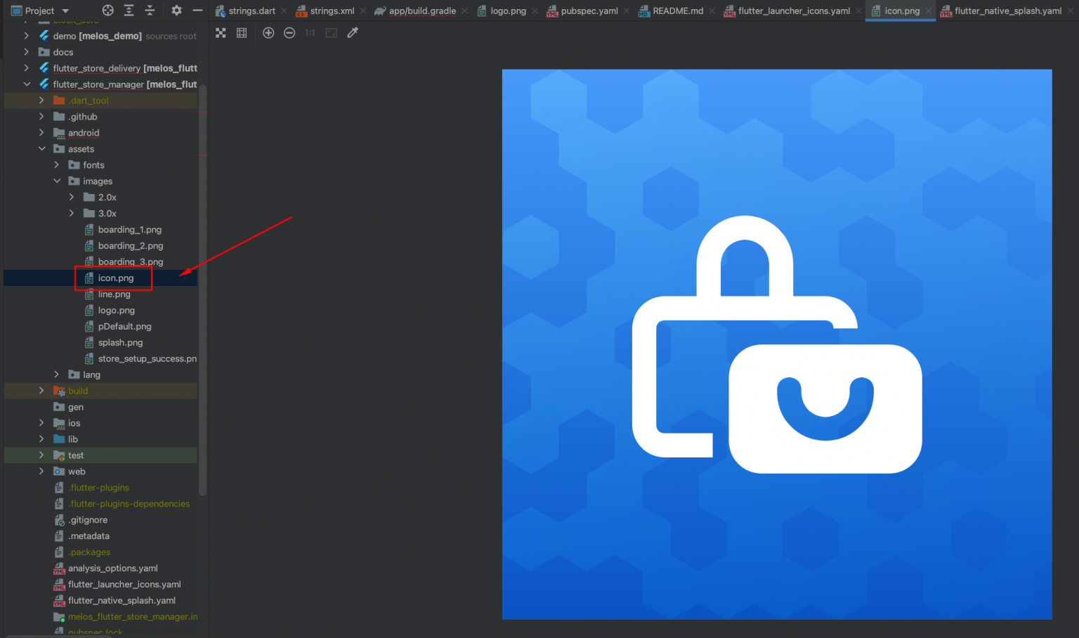Select the pixel color picker tool
The height and width of the screenshot is (638, 1079).
pyautogui.click(x=352, y=32)
